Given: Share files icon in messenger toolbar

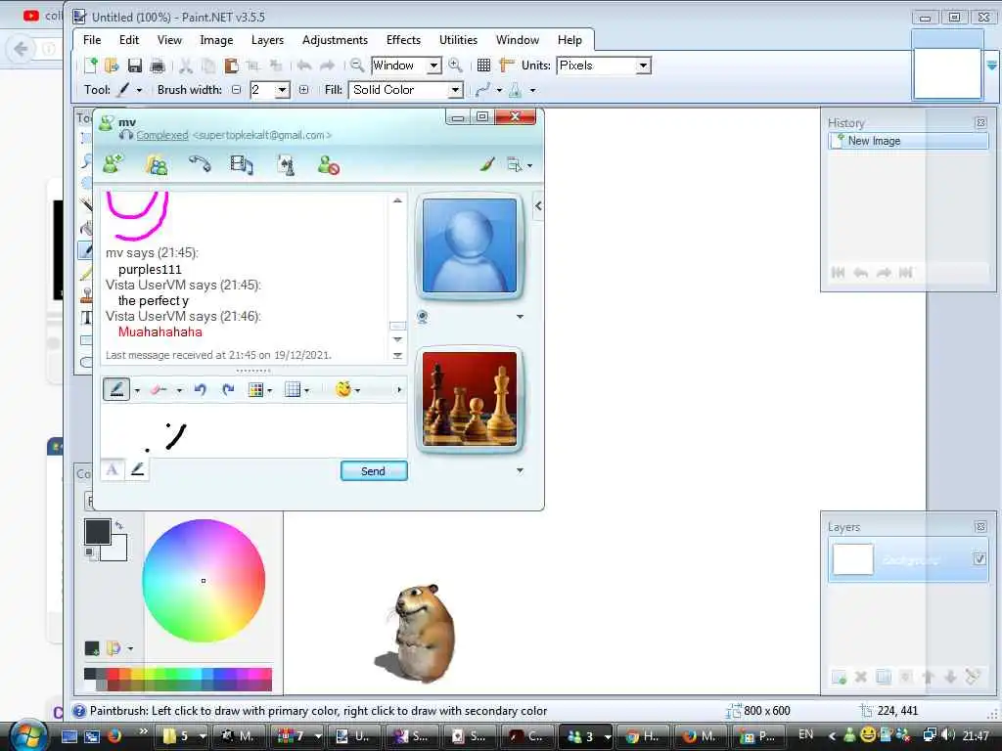Looking at the screenshot, I should (x=156, y=164).
